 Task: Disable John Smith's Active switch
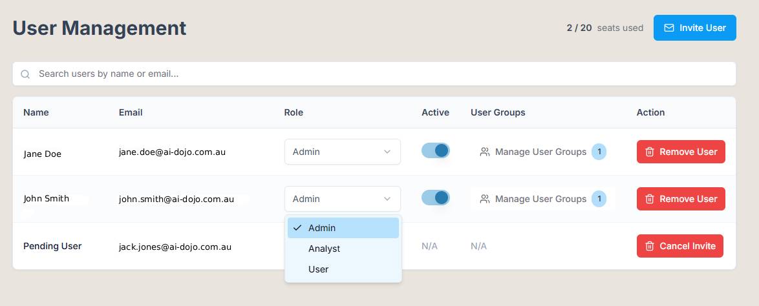(x=435, y=198)
